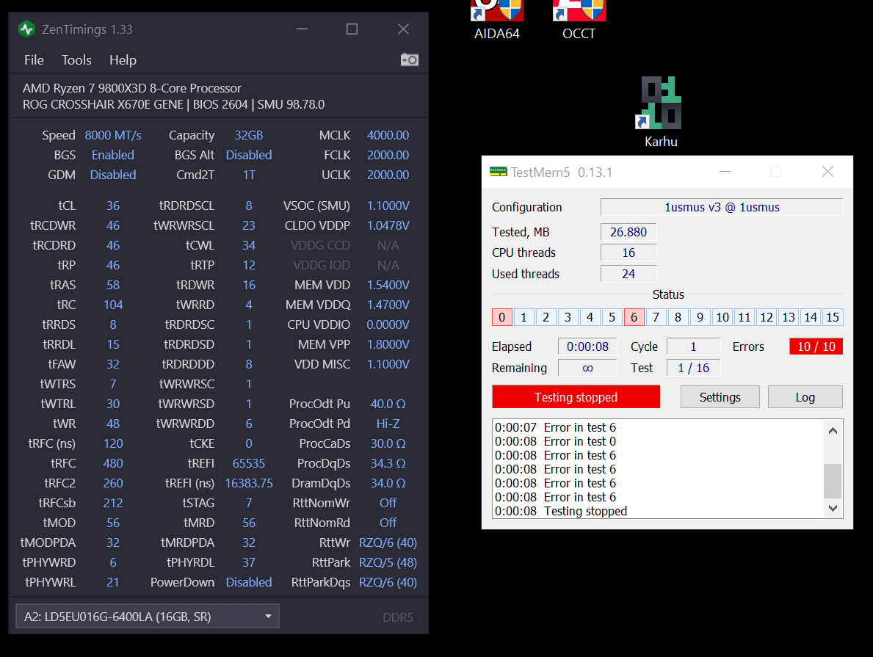Click the Used threads value 24
Image resolution: width=873 pixels, height=657 pixels.
click(x=629, y=274)
